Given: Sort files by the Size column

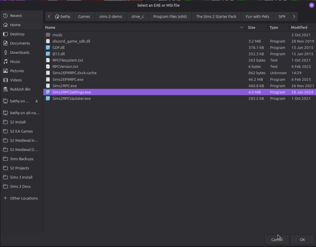Looking at the screenshot, I should pyautogui.click(x=257, y=27).
